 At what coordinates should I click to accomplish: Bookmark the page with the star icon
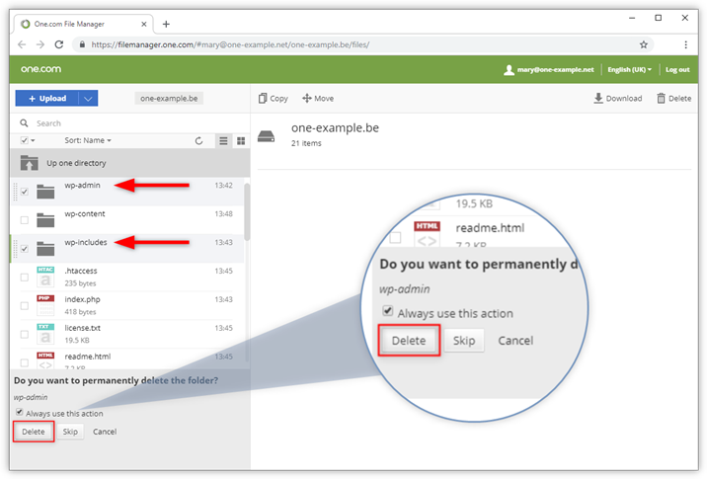pos(644,44)
